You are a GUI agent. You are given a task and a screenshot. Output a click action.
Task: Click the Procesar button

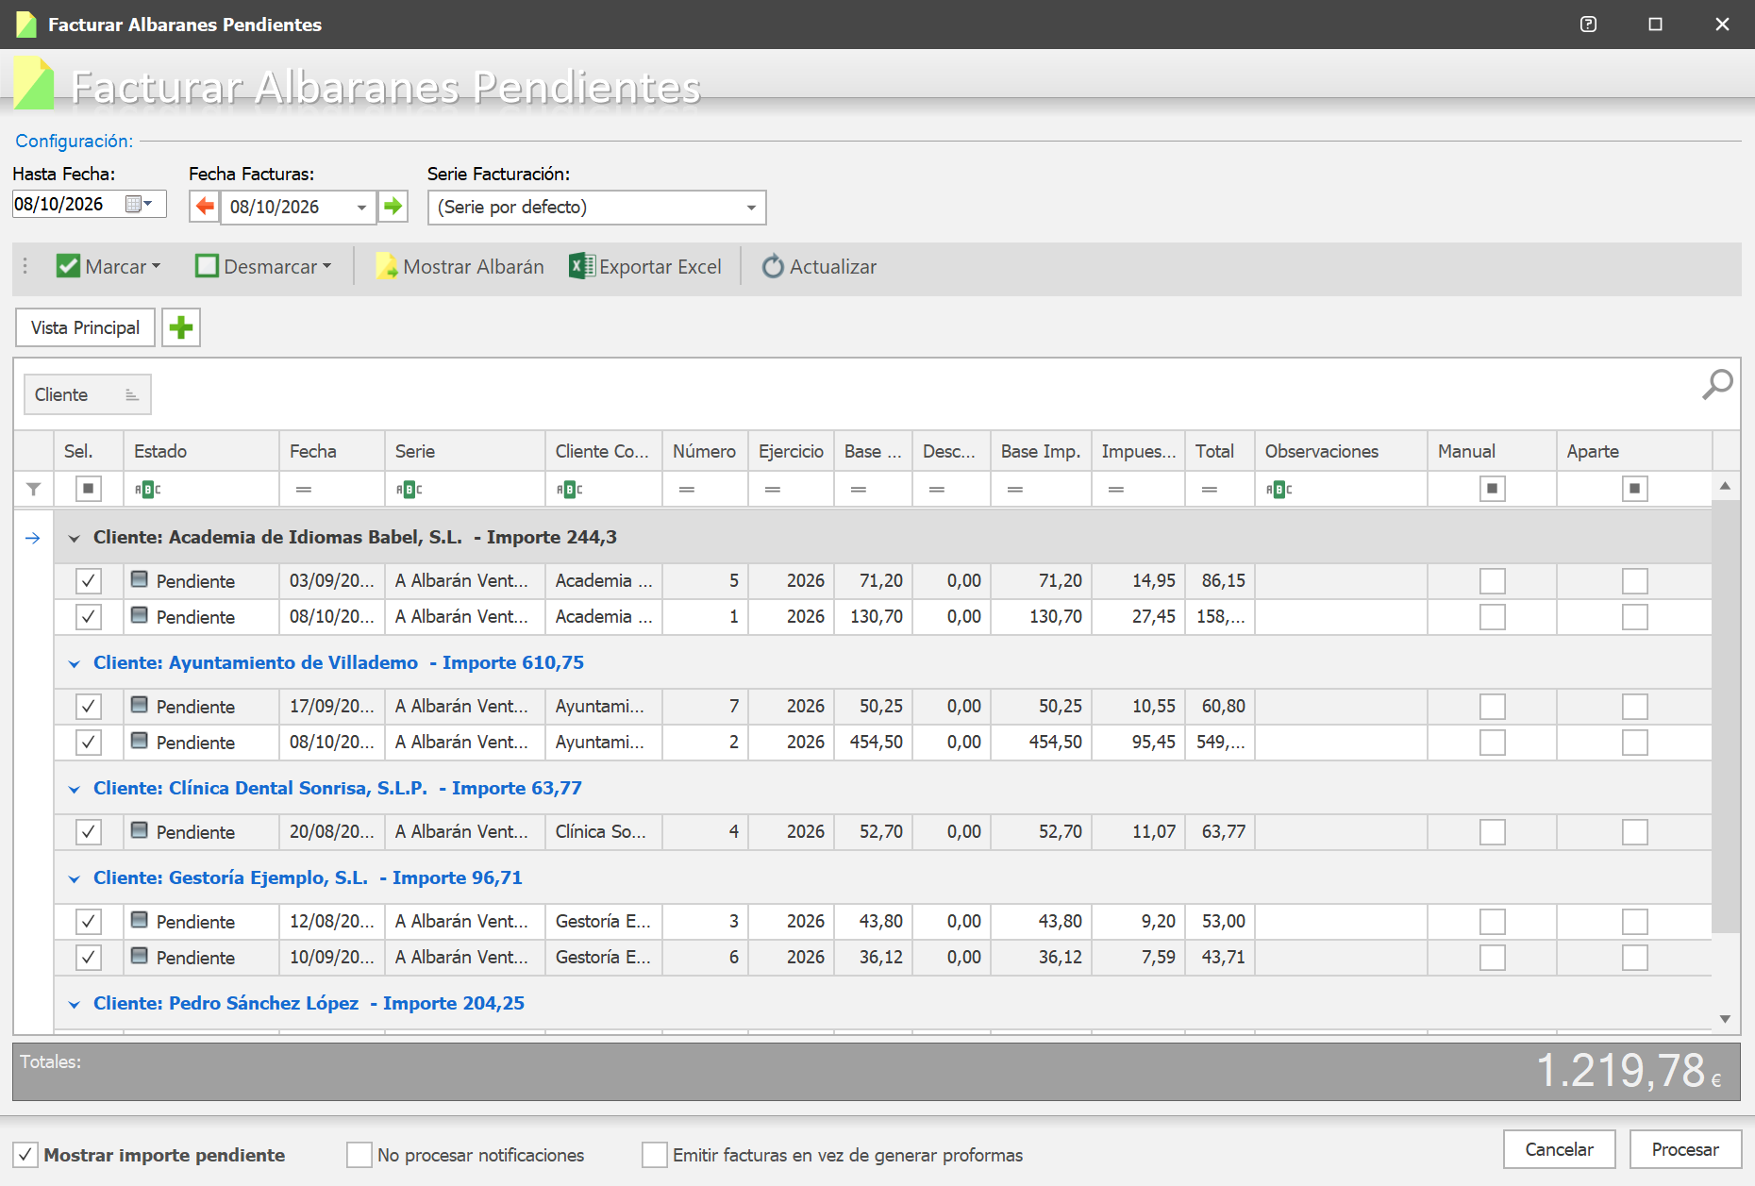pyautogui.click(x=1685, y=1149)
